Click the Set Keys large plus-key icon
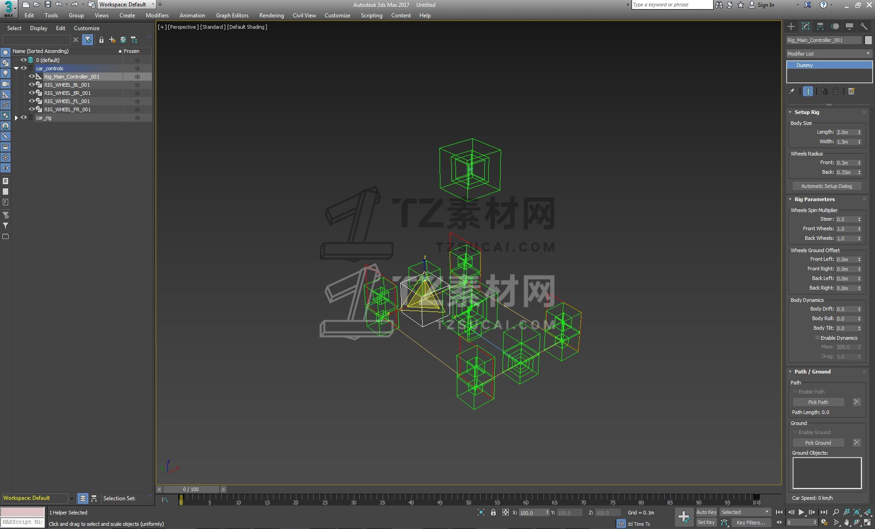This screenshot has width=875, height=529. tap(683, 517)
